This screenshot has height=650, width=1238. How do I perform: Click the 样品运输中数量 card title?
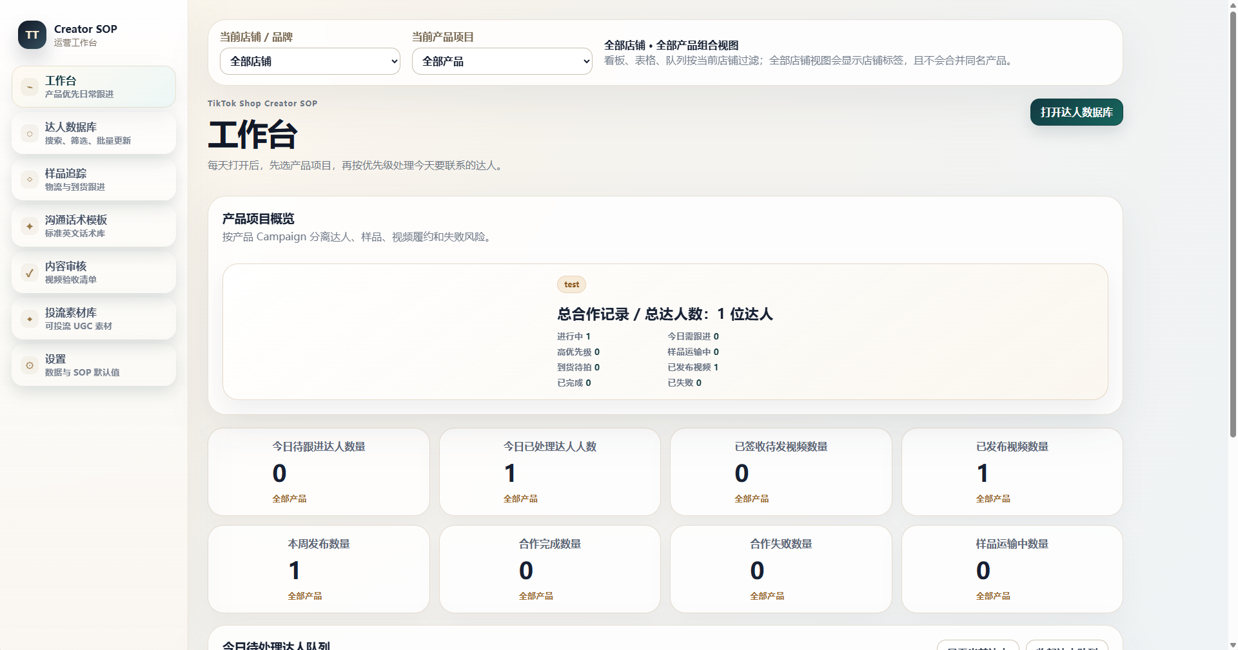[1012, 544]
